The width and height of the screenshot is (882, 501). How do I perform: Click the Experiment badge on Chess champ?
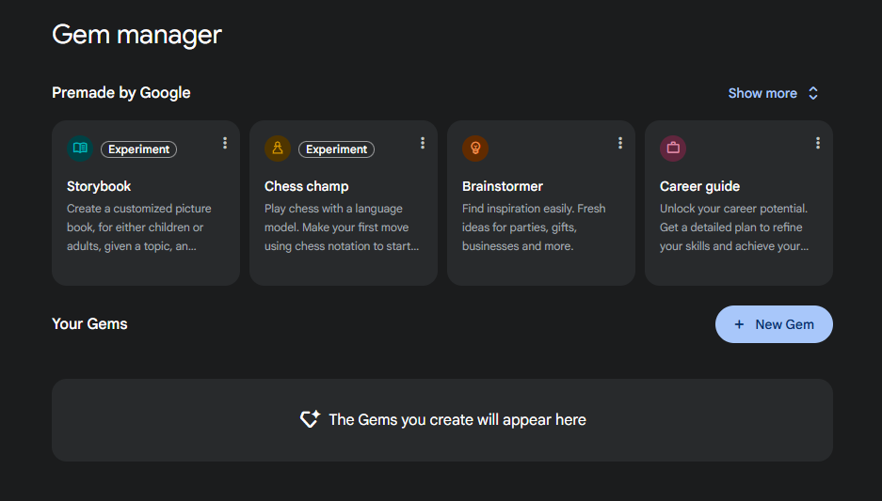click(x=336, y=149)
